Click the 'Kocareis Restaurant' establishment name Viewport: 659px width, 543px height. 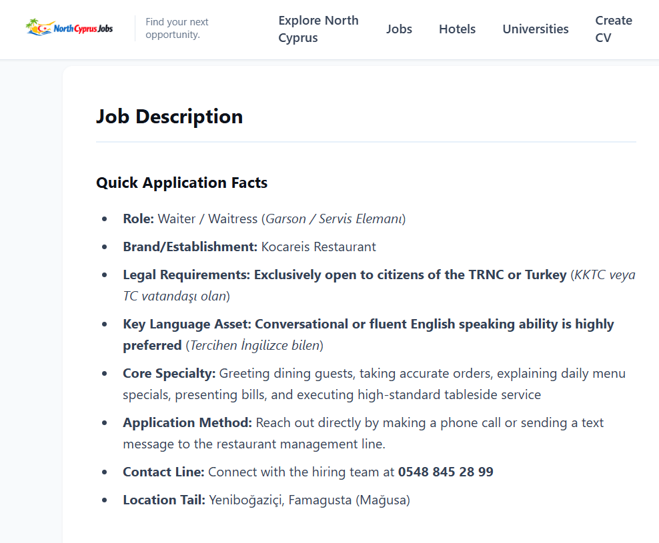tap(319, 247)
